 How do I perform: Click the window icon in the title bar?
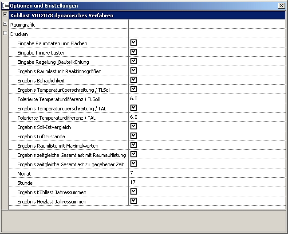tap(5, 6)
